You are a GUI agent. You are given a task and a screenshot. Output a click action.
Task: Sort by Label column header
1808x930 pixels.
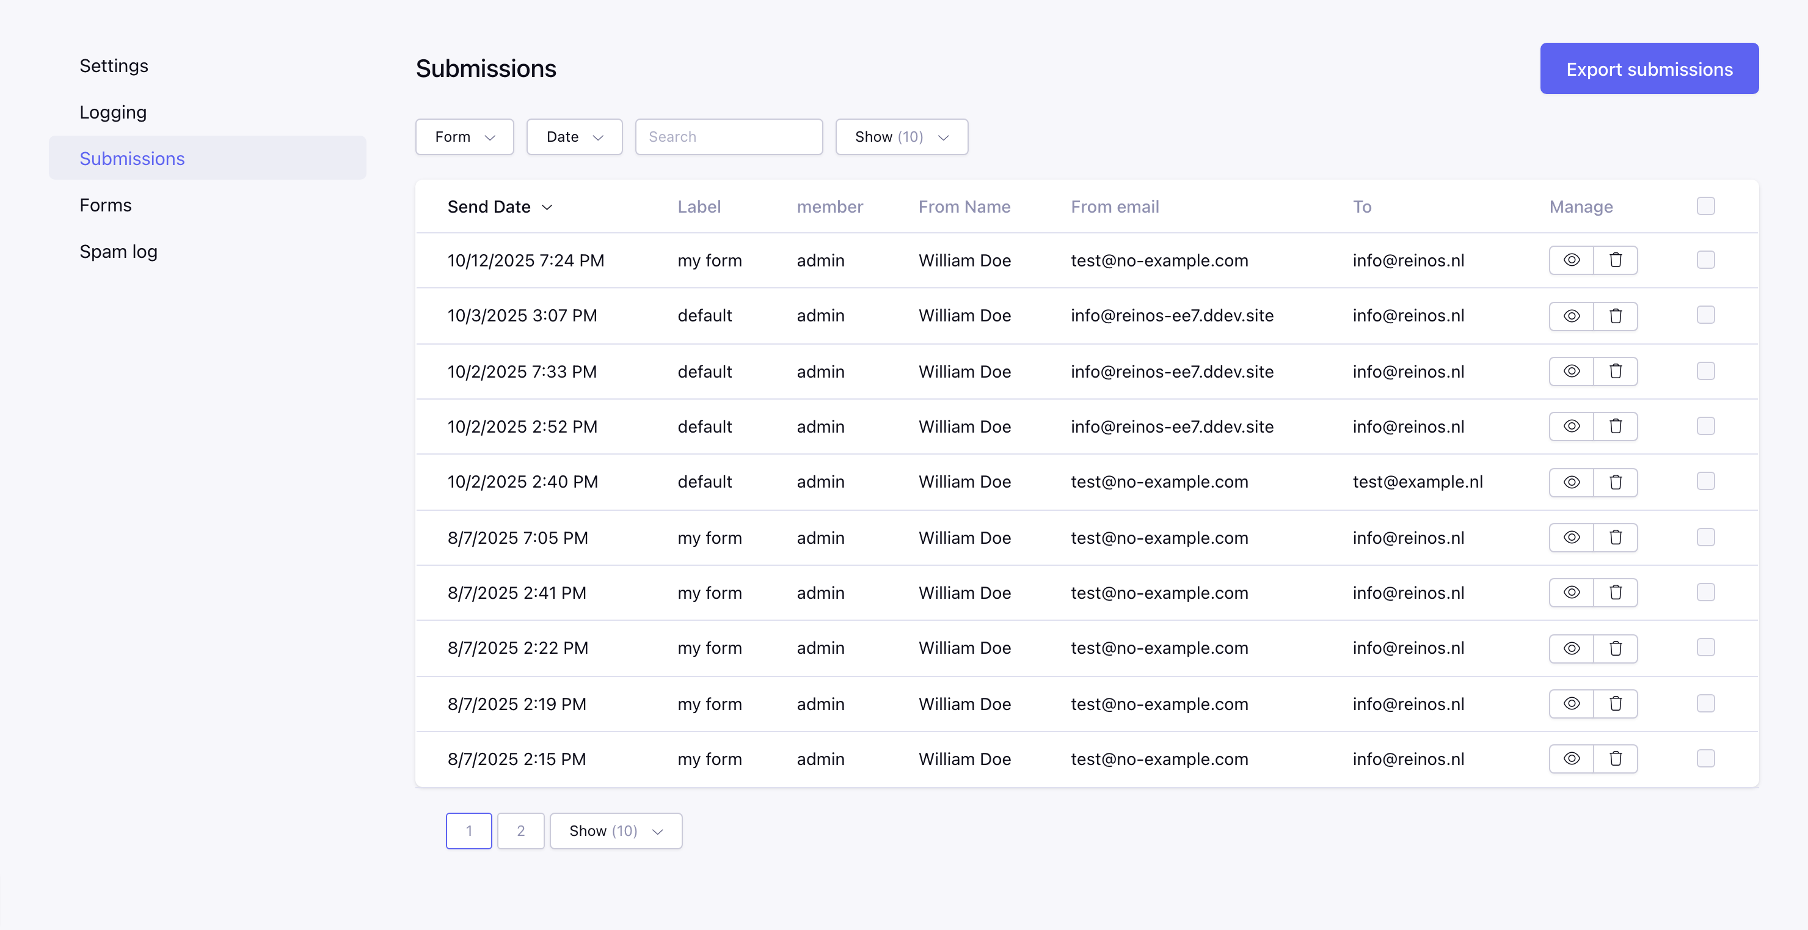(699, 207)
